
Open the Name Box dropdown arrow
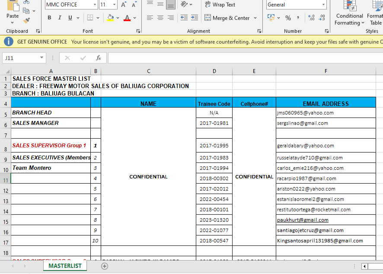pos(41,57)
